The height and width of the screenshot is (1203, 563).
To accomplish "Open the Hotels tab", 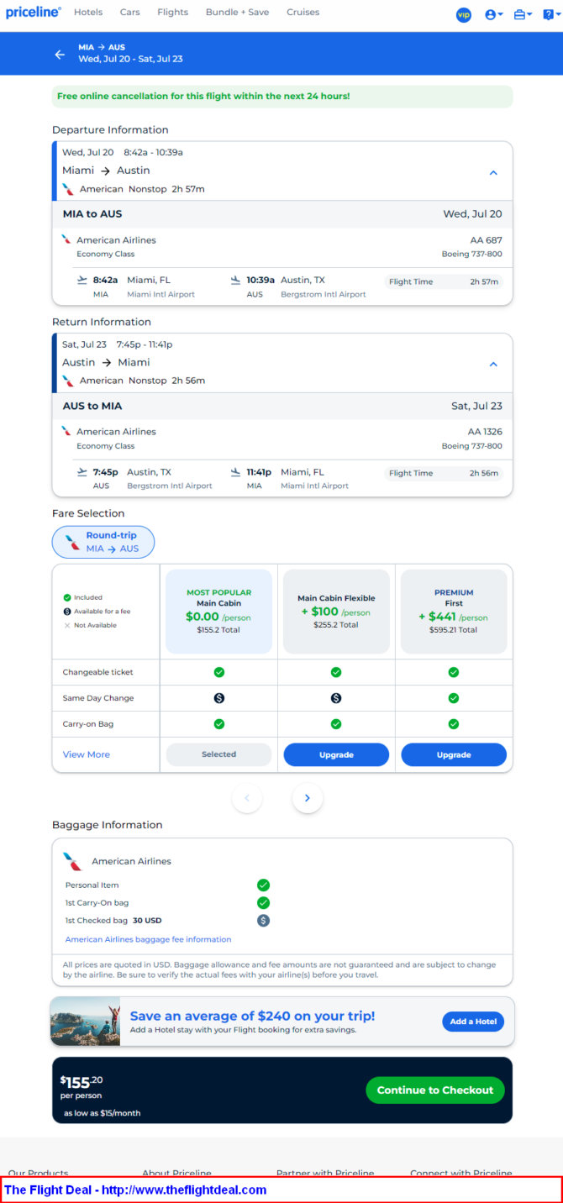I will (88, 13).
